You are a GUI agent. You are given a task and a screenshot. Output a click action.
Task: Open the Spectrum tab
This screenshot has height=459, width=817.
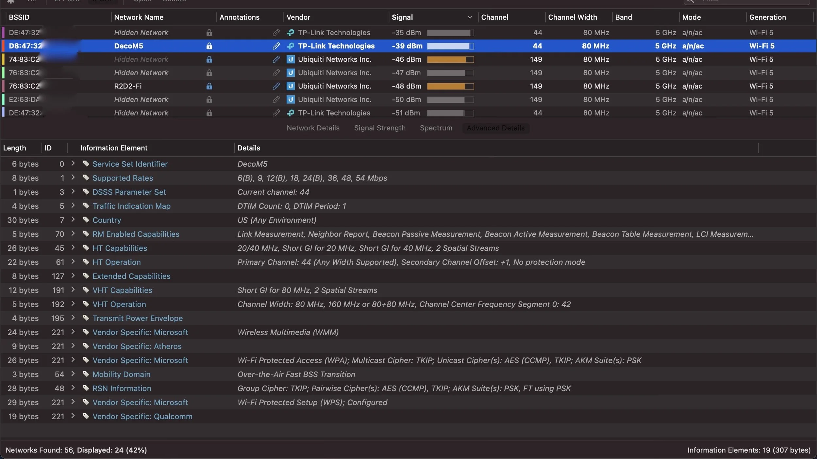click(436, 128)
